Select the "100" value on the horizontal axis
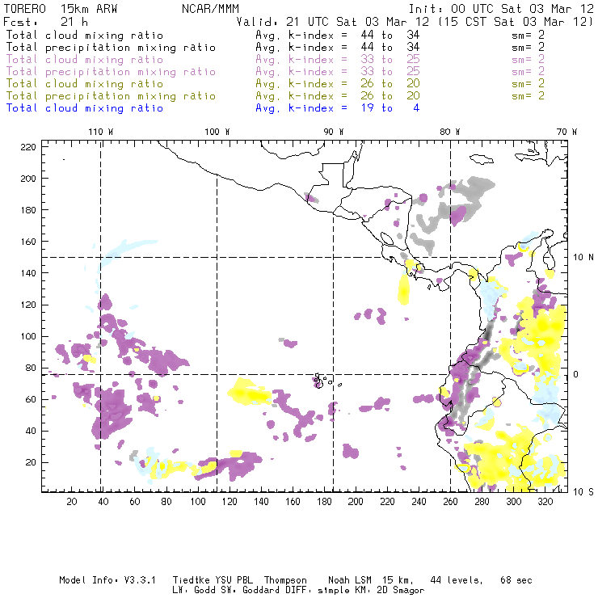The height and width of the screenshot is (598, 598). pyautogui.click(x=198, y=502)
